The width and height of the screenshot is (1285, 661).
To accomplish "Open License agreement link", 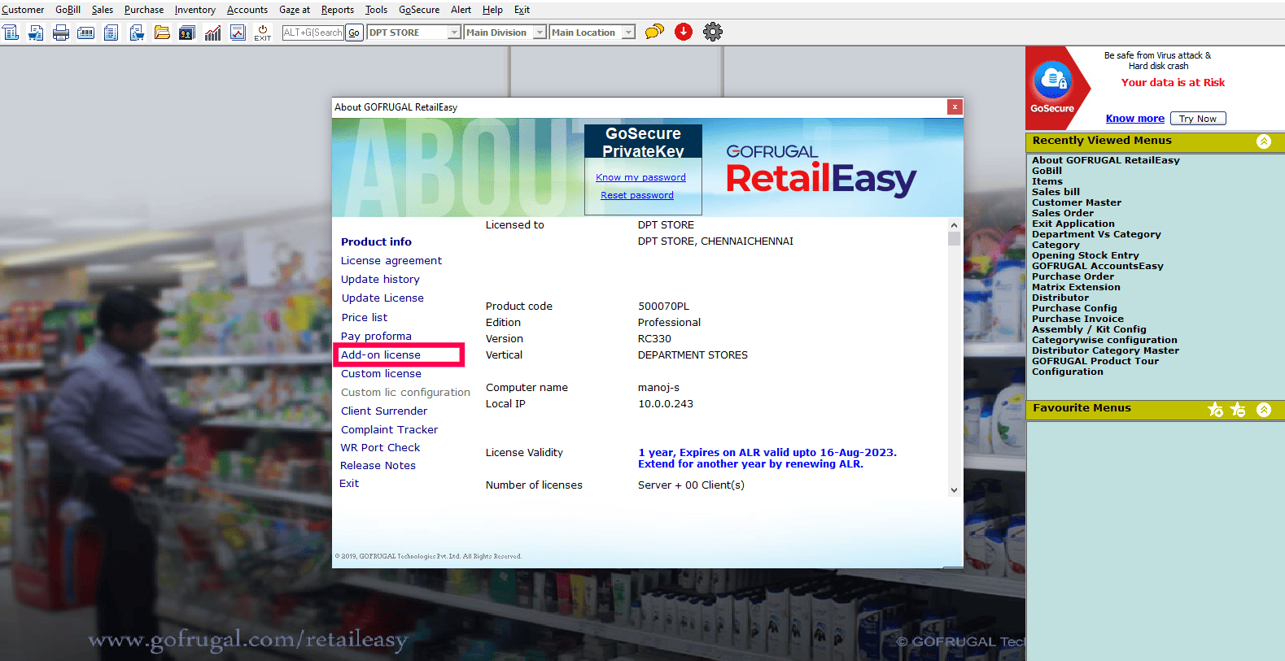I will tap(391, 260).
